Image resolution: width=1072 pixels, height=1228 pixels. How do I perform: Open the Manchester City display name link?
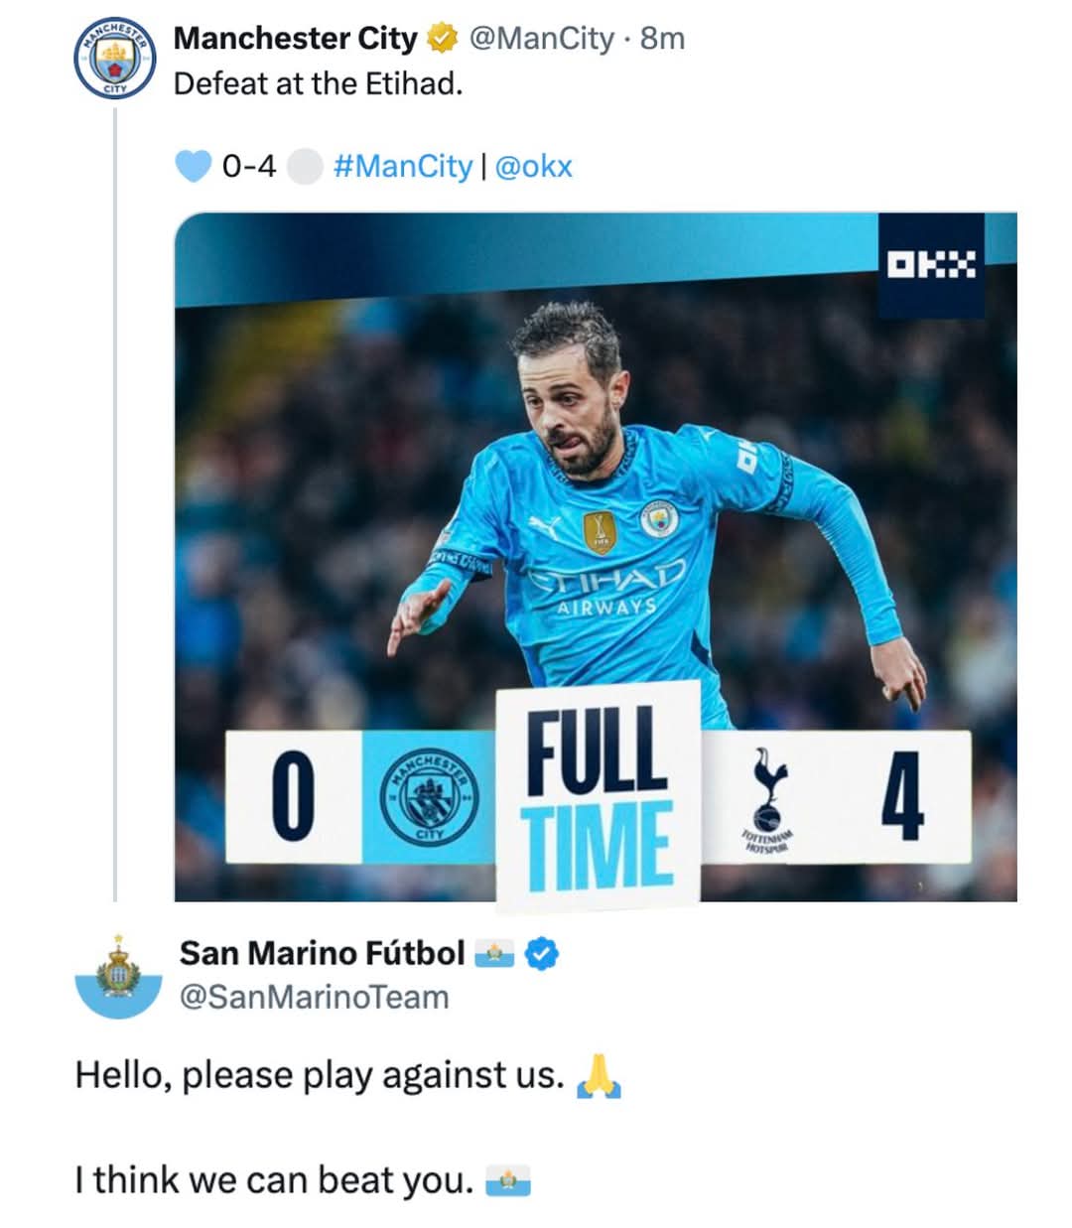pos(295,39)
